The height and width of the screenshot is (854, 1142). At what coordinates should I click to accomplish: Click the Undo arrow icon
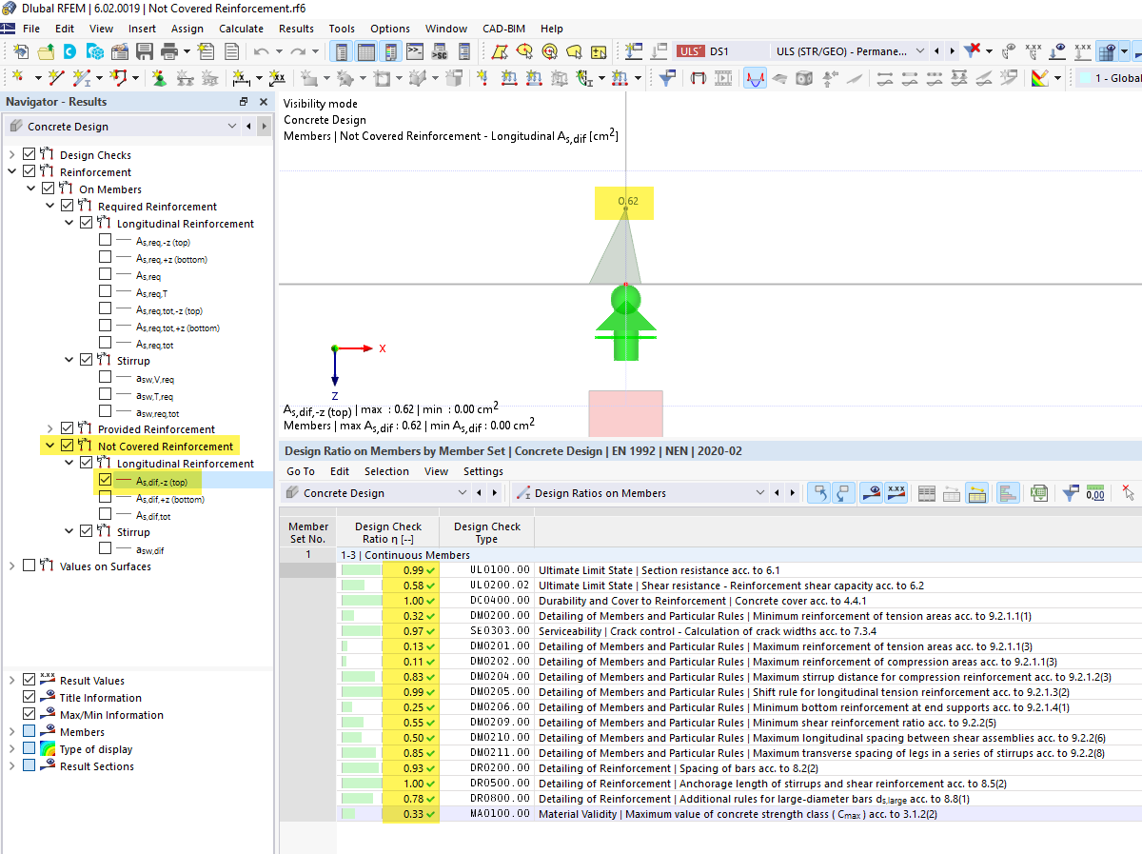[261, 51]
